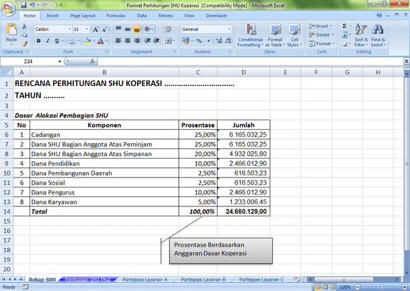Click the AutoSum sigma icon
Viewport: 410px width, 291px height.
click(345, 26)
